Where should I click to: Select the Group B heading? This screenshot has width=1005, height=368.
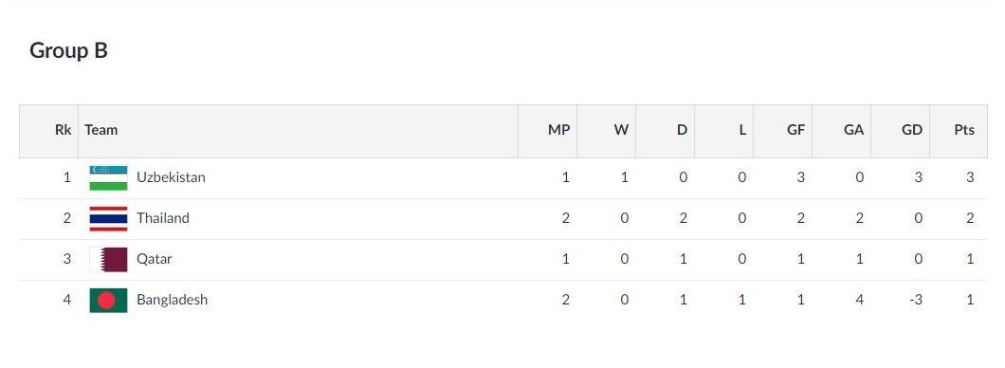pos(68,50)
